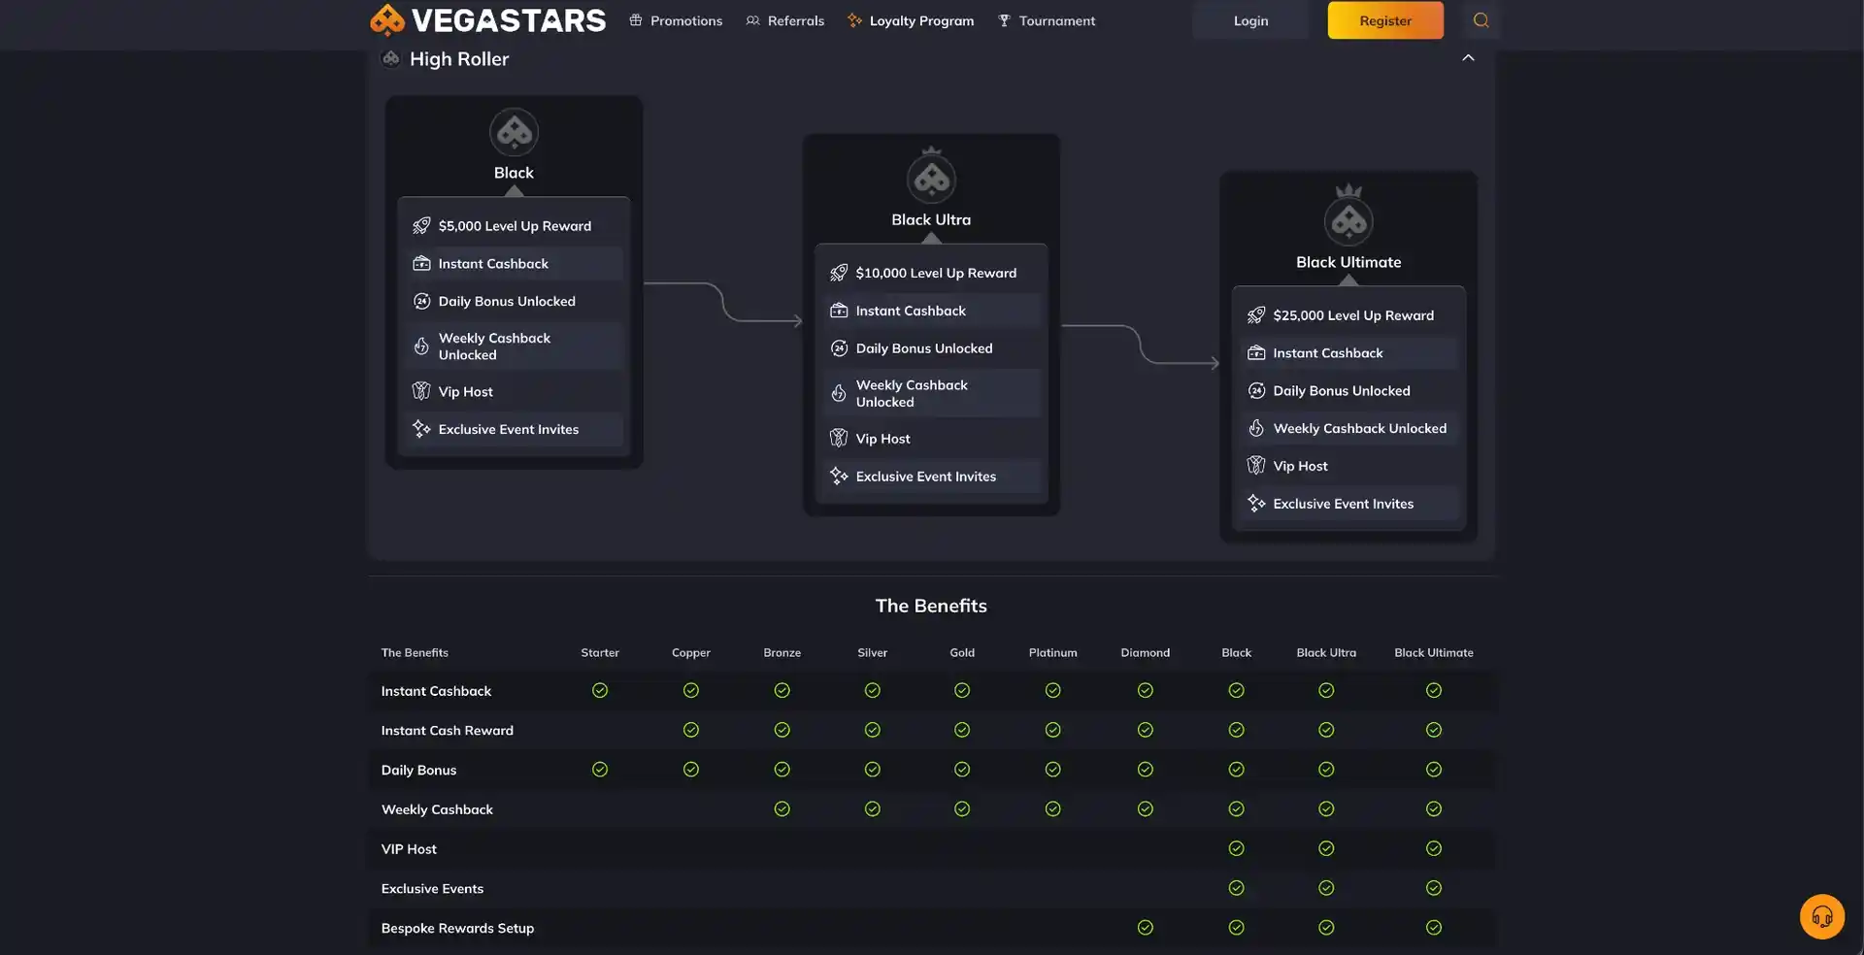Click the Exclusive Events row label

pos(432,889)
